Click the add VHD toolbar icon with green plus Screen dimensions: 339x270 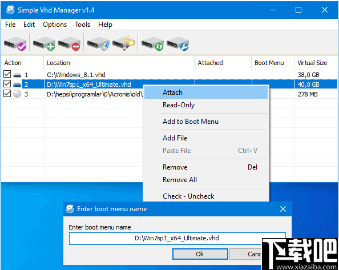44,44
